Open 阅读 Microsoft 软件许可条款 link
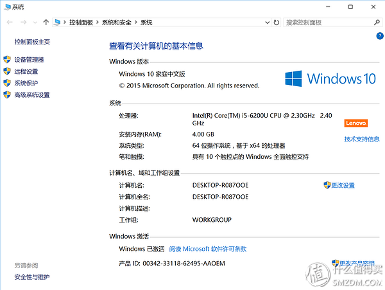 (208, 249)
